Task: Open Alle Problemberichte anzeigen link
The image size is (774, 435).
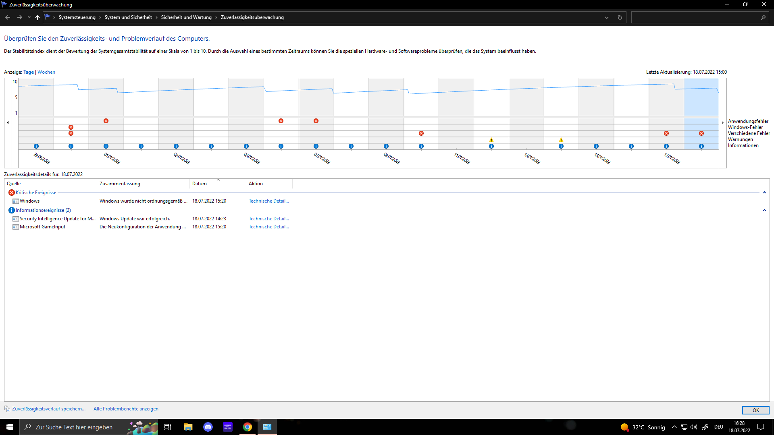Action: tap(126, 409)
